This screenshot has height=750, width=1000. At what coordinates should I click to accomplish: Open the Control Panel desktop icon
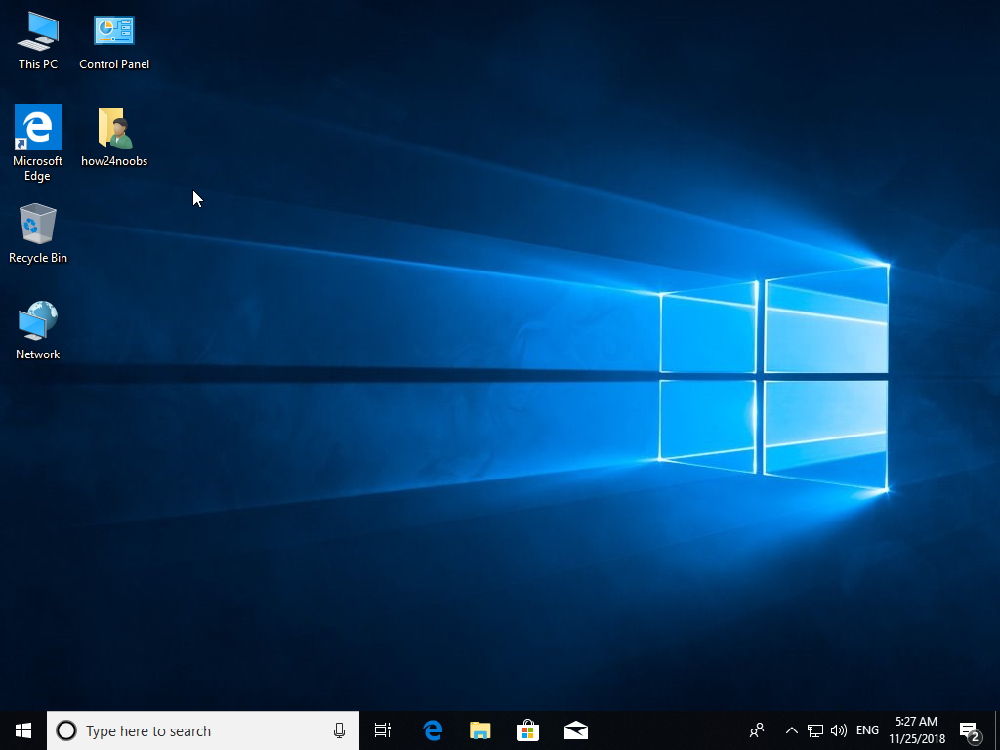coord(113,31)
